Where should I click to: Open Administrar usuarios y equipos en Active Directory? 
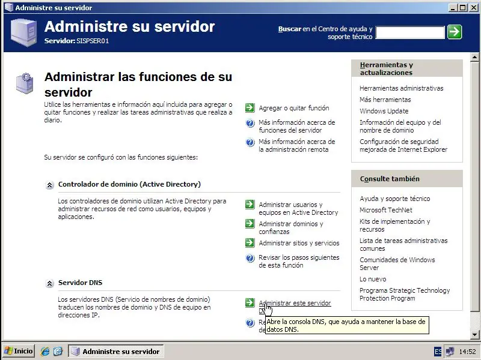(x=298, y=208)
